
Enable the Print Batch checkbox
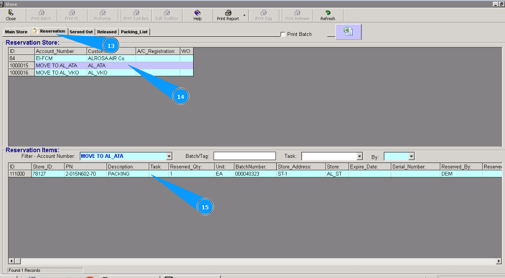283,35
